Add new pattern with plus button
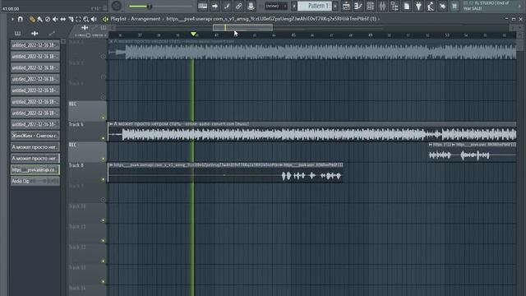Image resolution: width=526 pixels, height=296 pixels. 335,6
